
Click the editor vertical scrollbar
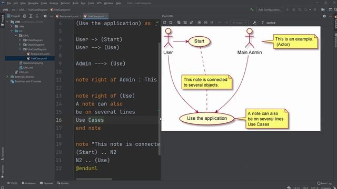(160, 99)
